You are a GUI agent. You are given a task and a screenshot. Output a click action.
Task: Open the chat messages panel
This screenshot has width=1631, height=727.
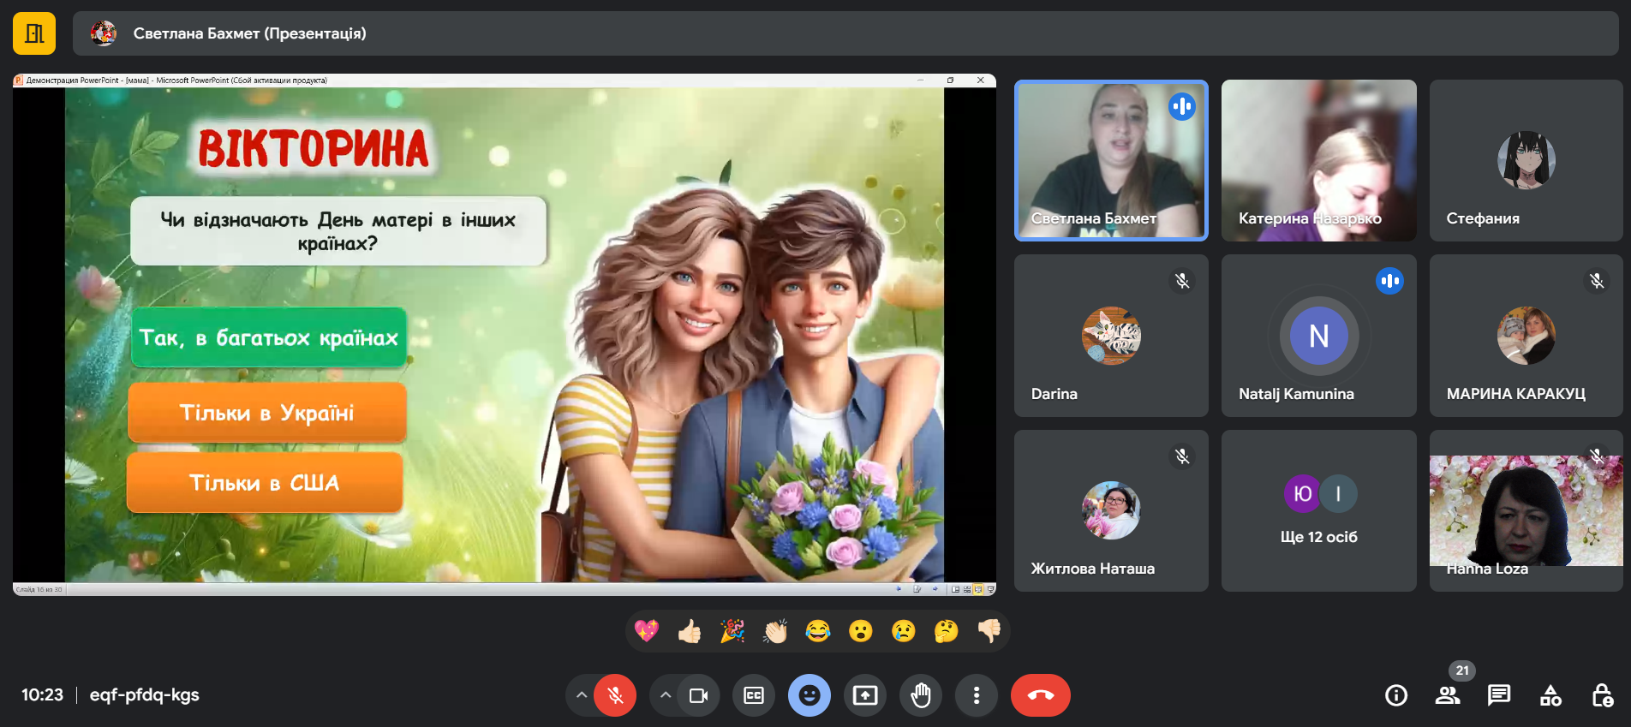1499,695
